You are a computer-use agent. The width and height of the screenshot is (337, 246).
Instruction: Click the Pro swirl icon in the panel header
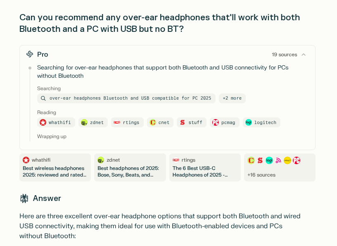pos(30,54)
